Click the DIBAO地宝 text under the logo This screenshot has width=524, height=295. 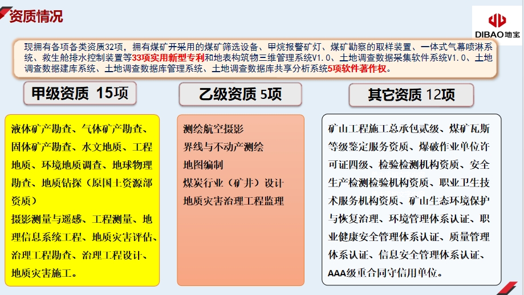pos(497,34)
